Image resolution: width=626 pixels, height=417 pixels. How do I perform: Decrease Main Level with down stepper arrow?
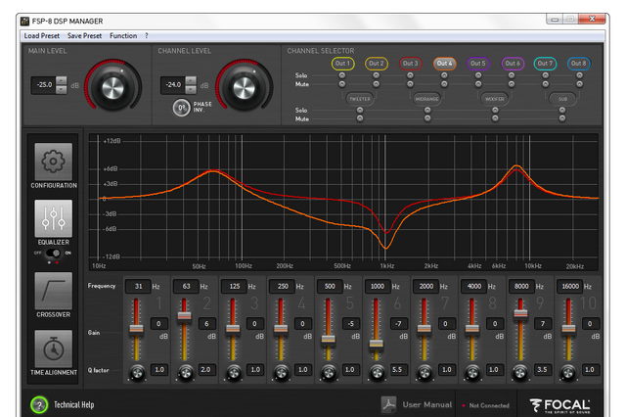click(x=61, y=89)
